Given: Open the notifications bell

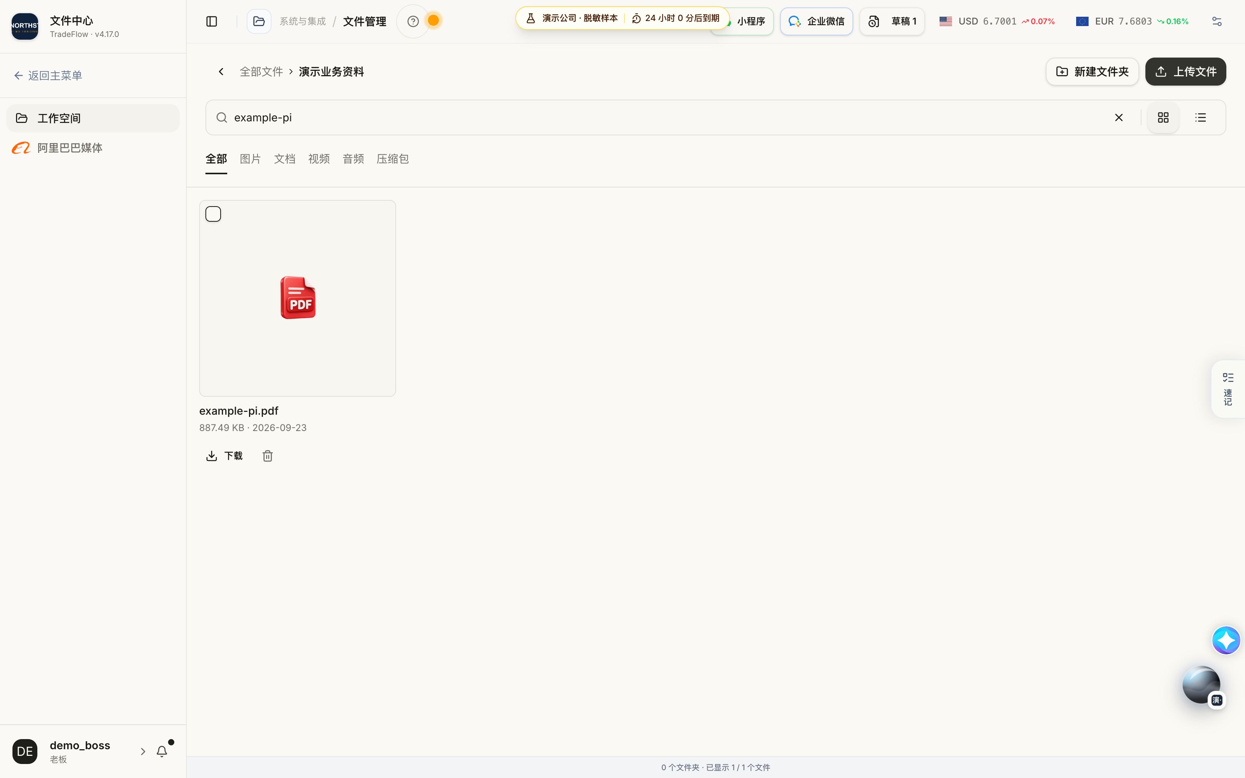Looking at the screenshot, I should tap(162, 751).
